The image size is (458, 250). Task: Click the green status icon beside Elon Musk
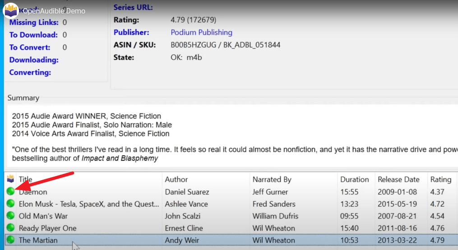coord(10,203)
